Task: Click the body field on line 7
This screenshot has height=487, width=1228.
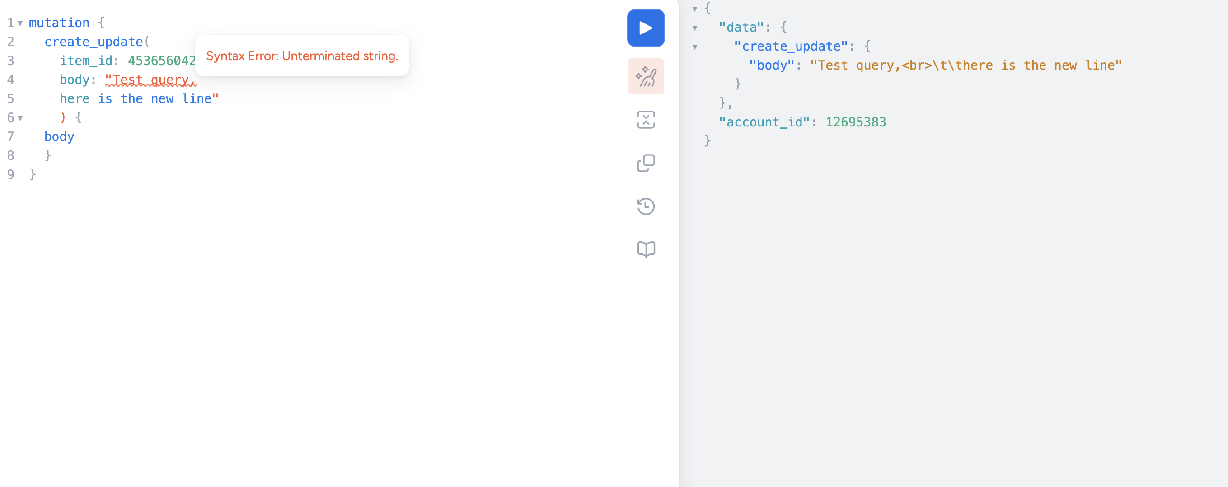Action: 59,137
